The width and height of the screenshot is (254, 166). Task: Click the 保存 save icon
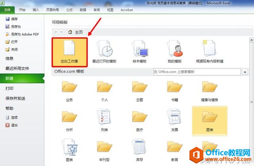tap(8, 19)
